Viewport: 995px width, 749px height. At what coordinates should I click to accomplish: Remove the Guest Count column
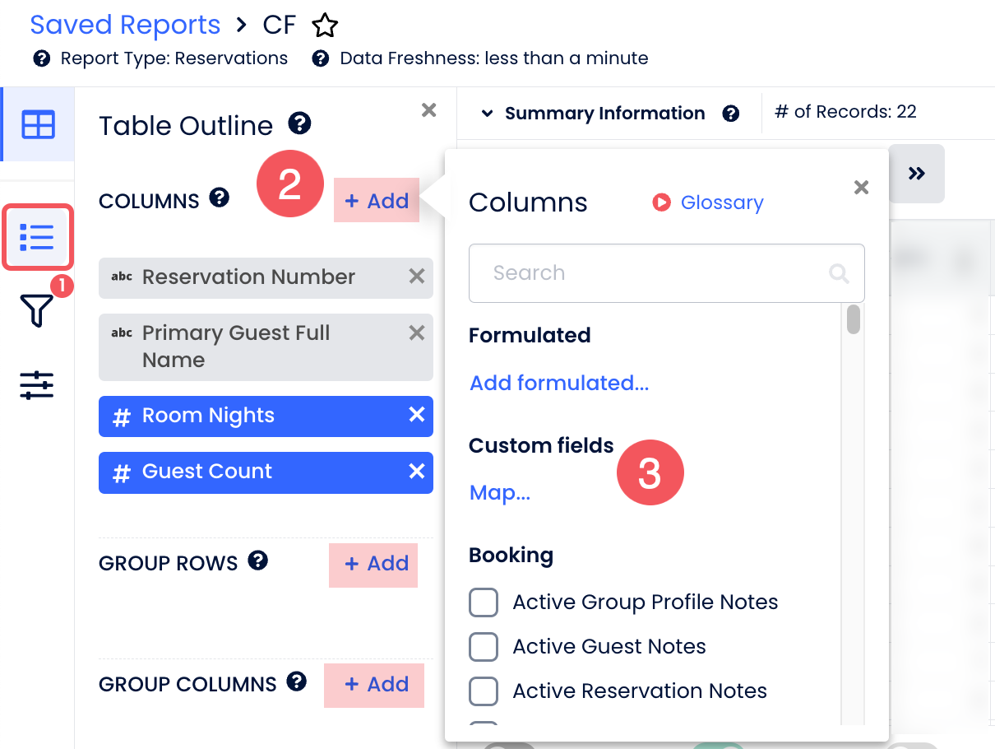tap(417, 471)
